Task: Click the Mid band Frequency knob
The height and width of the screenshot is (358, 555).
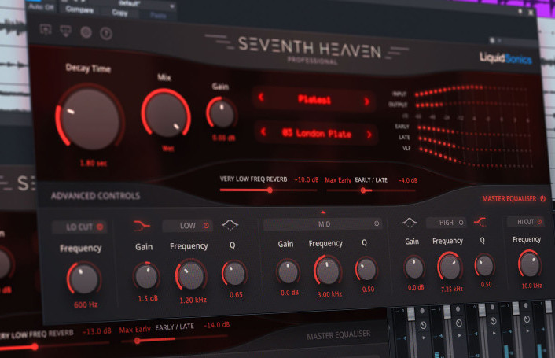Action: (x=328, y=270)
